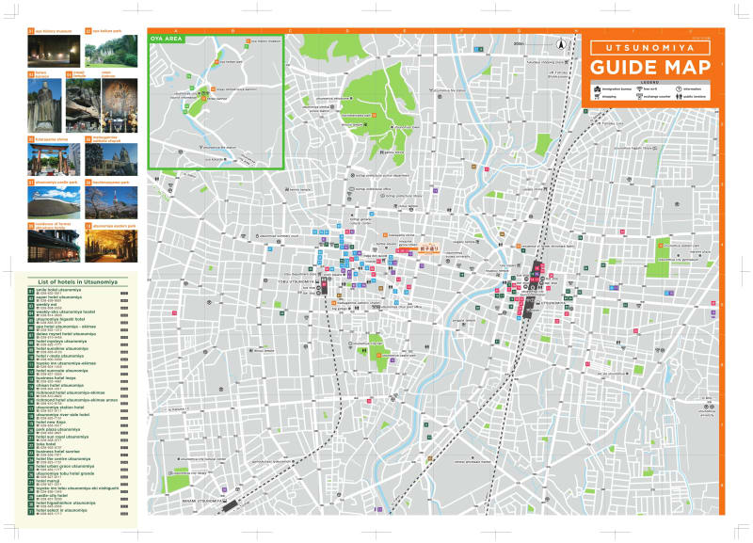Select 'smile hotel utsunomiya' in the hotel list
The height and width of the screenshot is (543, 753).
pyautogui.click(x=78, y=292)
